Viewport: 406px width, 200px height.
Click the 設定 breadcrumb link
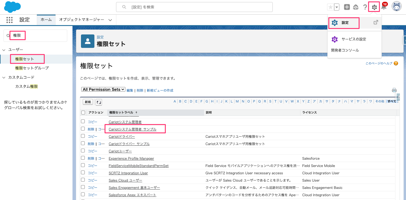(100, 37)
